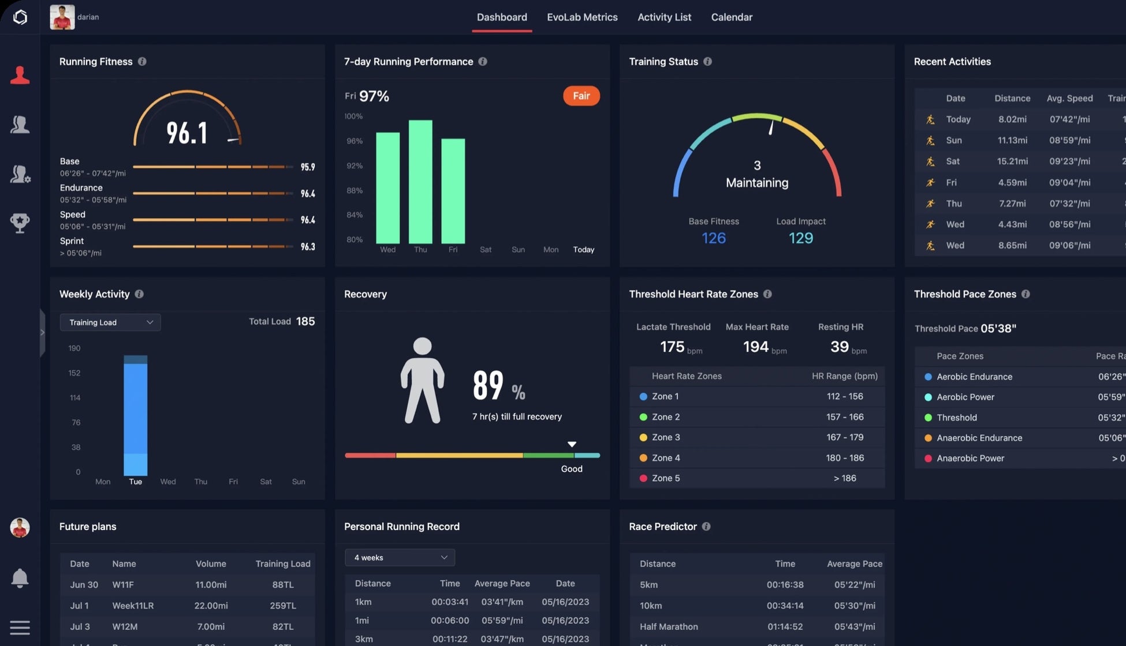Viewport: 1126px width, 646px height.
Task: Open the hamburger menu at sidebar bottom
Action: click(x=20, y=628)
